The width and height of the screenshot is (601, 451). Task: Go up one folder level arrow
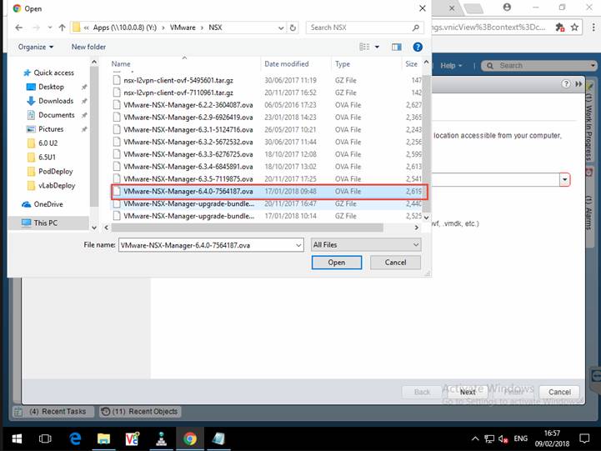(x=62, y=28)
